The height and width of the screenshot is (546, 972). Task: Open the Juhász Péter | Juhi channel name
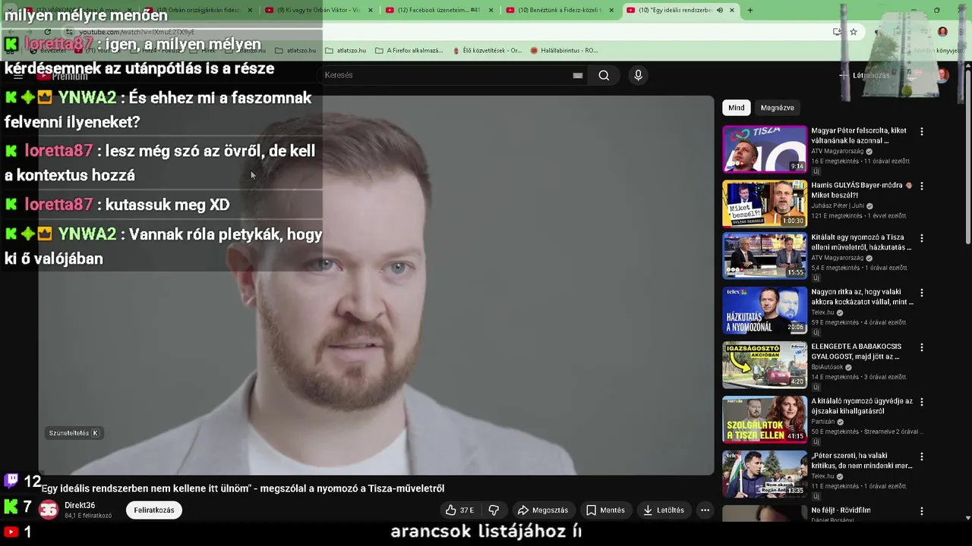pos(838,206)
